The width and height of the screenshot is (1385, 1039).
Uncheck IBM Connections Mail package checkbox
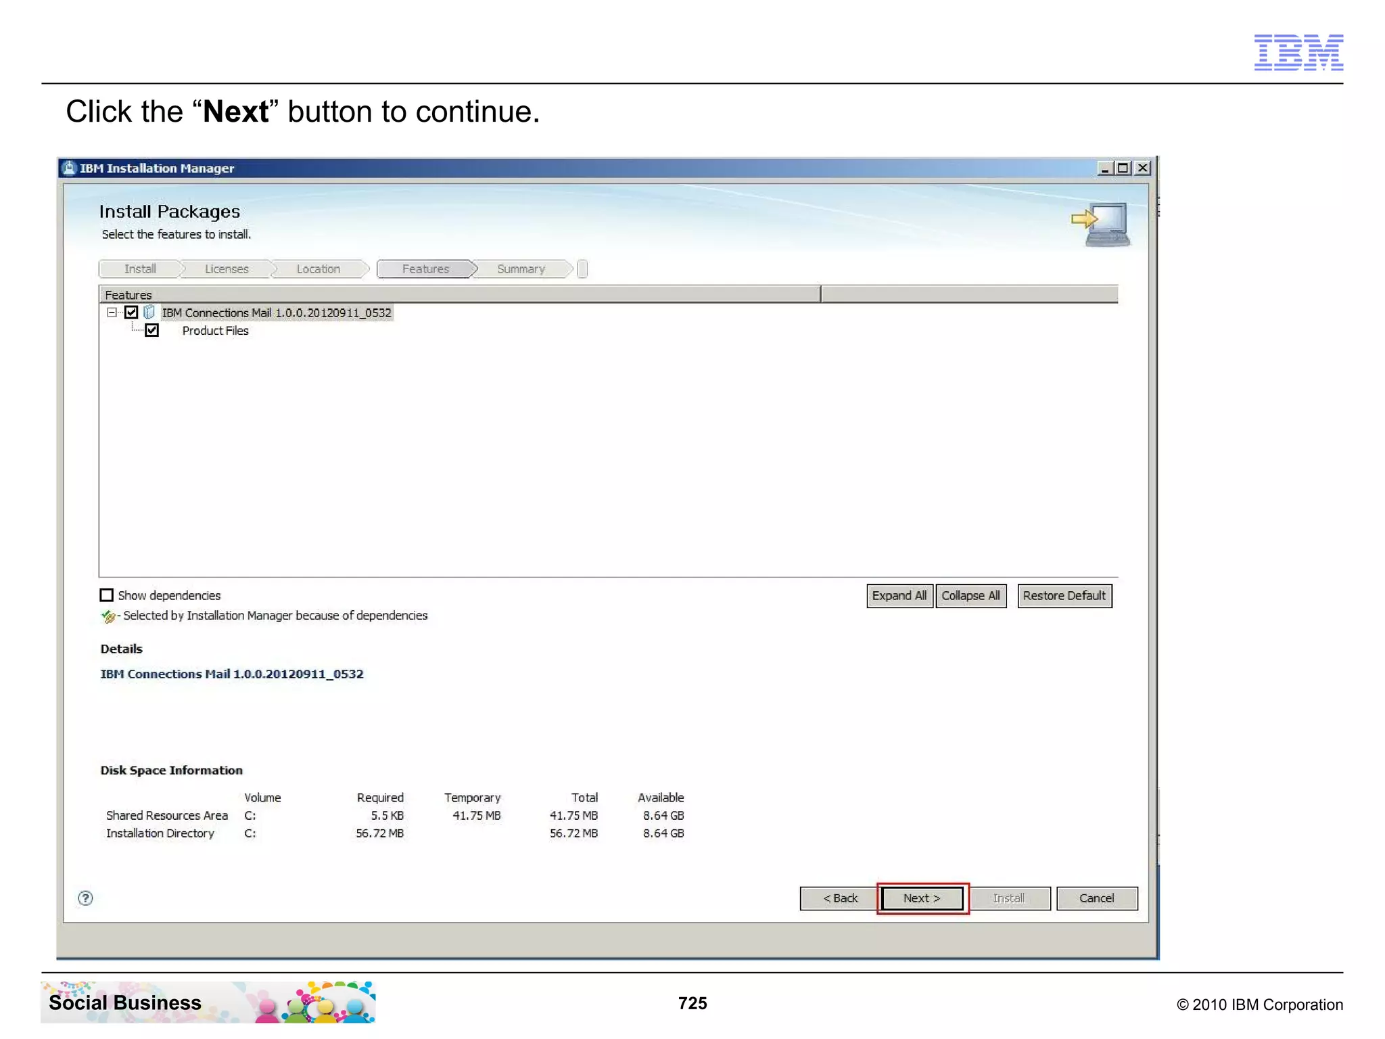point(131,313)
